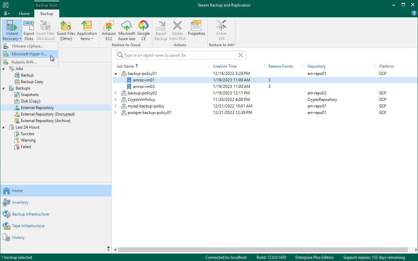418x261 pixels.
Task: Choose Microsoft Hyper-V from the recovery menu
Action: [30, 54]
